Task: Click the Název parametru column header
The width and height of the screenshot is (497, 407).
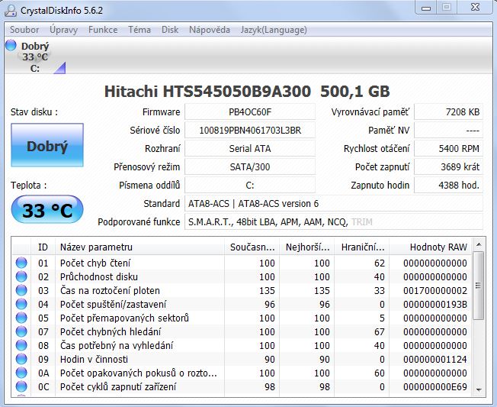Action: (96, 247)
